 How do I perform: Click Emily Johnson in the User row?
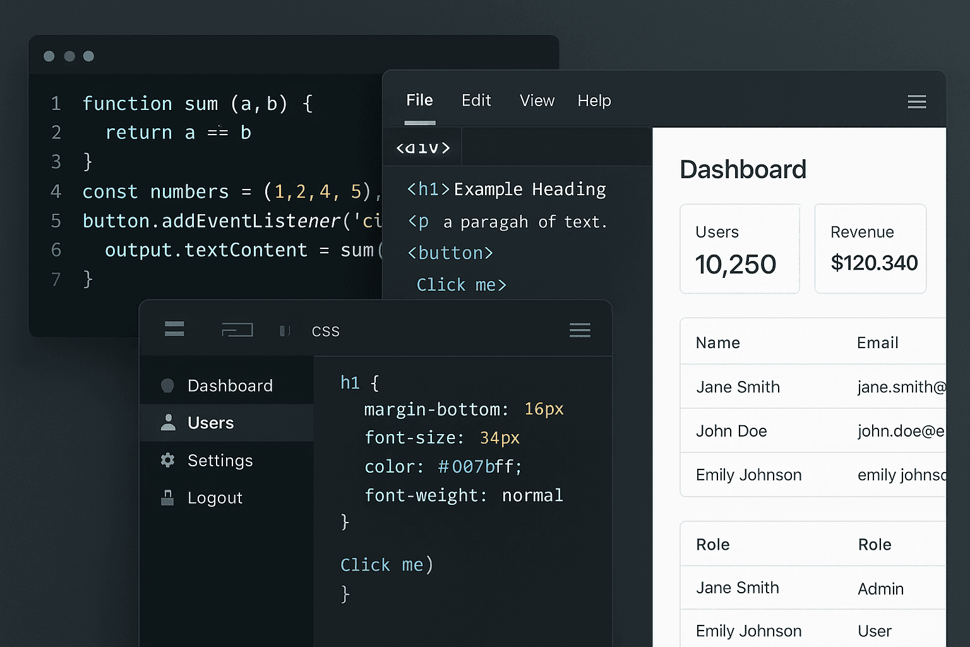tap(749, 631)
